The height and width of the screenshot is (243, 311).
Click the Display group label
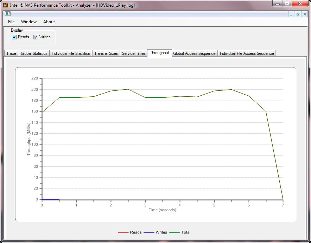pos(17,30)
